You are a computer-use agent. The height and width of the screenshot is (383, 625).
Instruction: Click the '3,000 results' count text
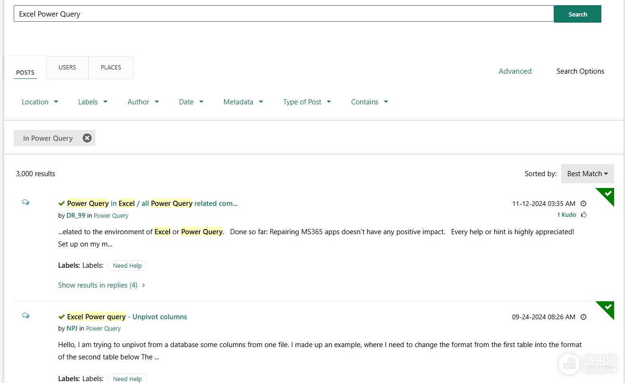point(35,174)
